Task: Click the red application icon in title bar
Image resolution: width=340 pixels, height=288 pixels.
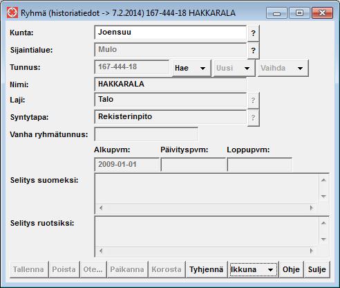Action: [x=12, y=12]
